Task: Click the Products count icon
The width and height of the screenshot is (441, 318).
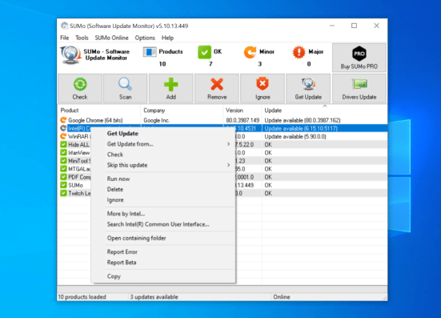Action: click(150, 52)
